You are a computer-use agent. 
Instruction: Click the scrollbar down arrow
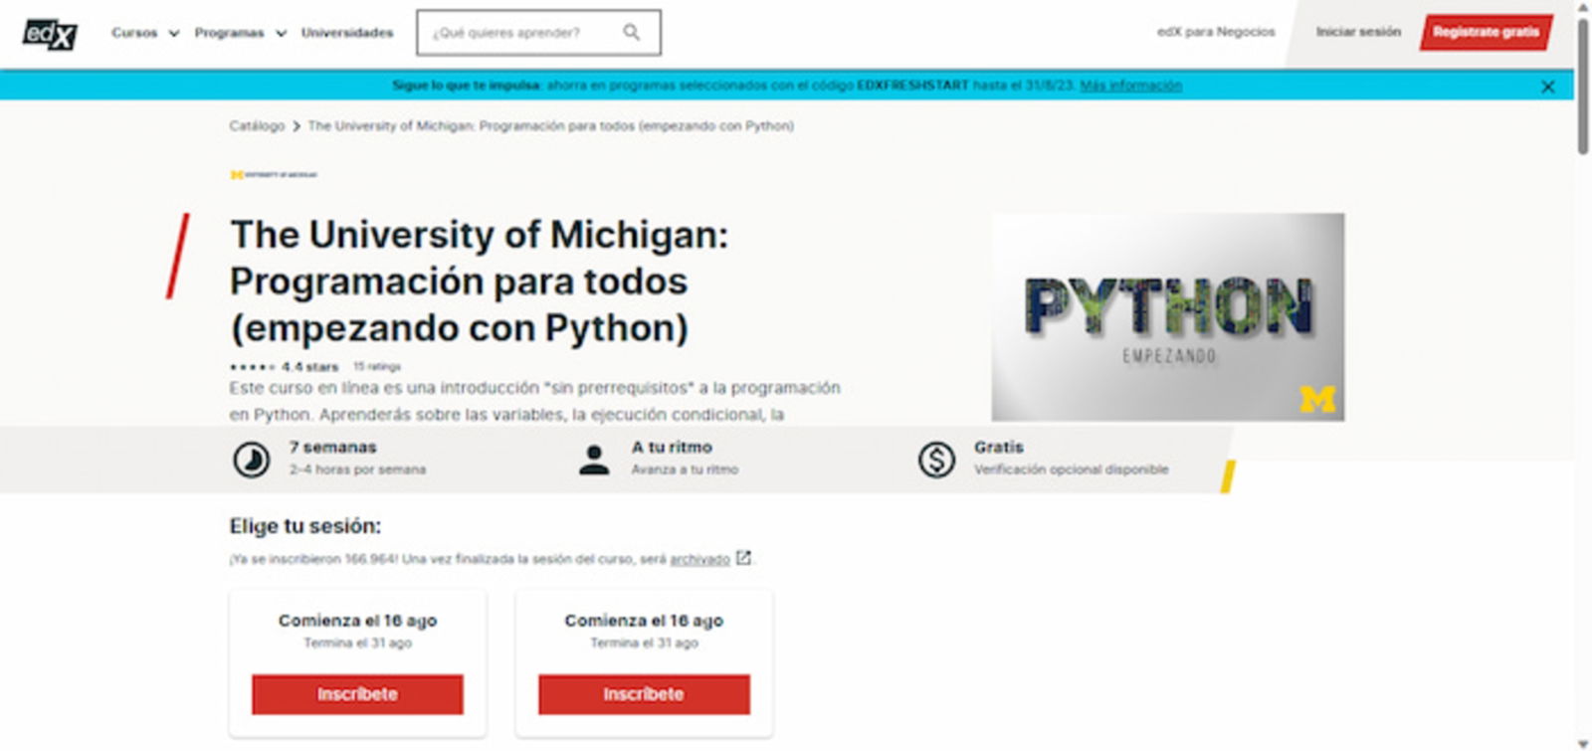click(x=1583, y=744)
